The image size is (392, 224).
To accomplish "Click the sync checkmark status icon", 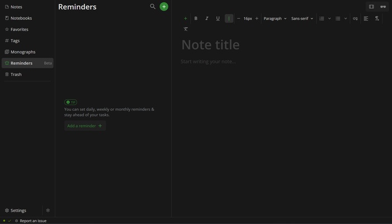I will tap(10, 221).
